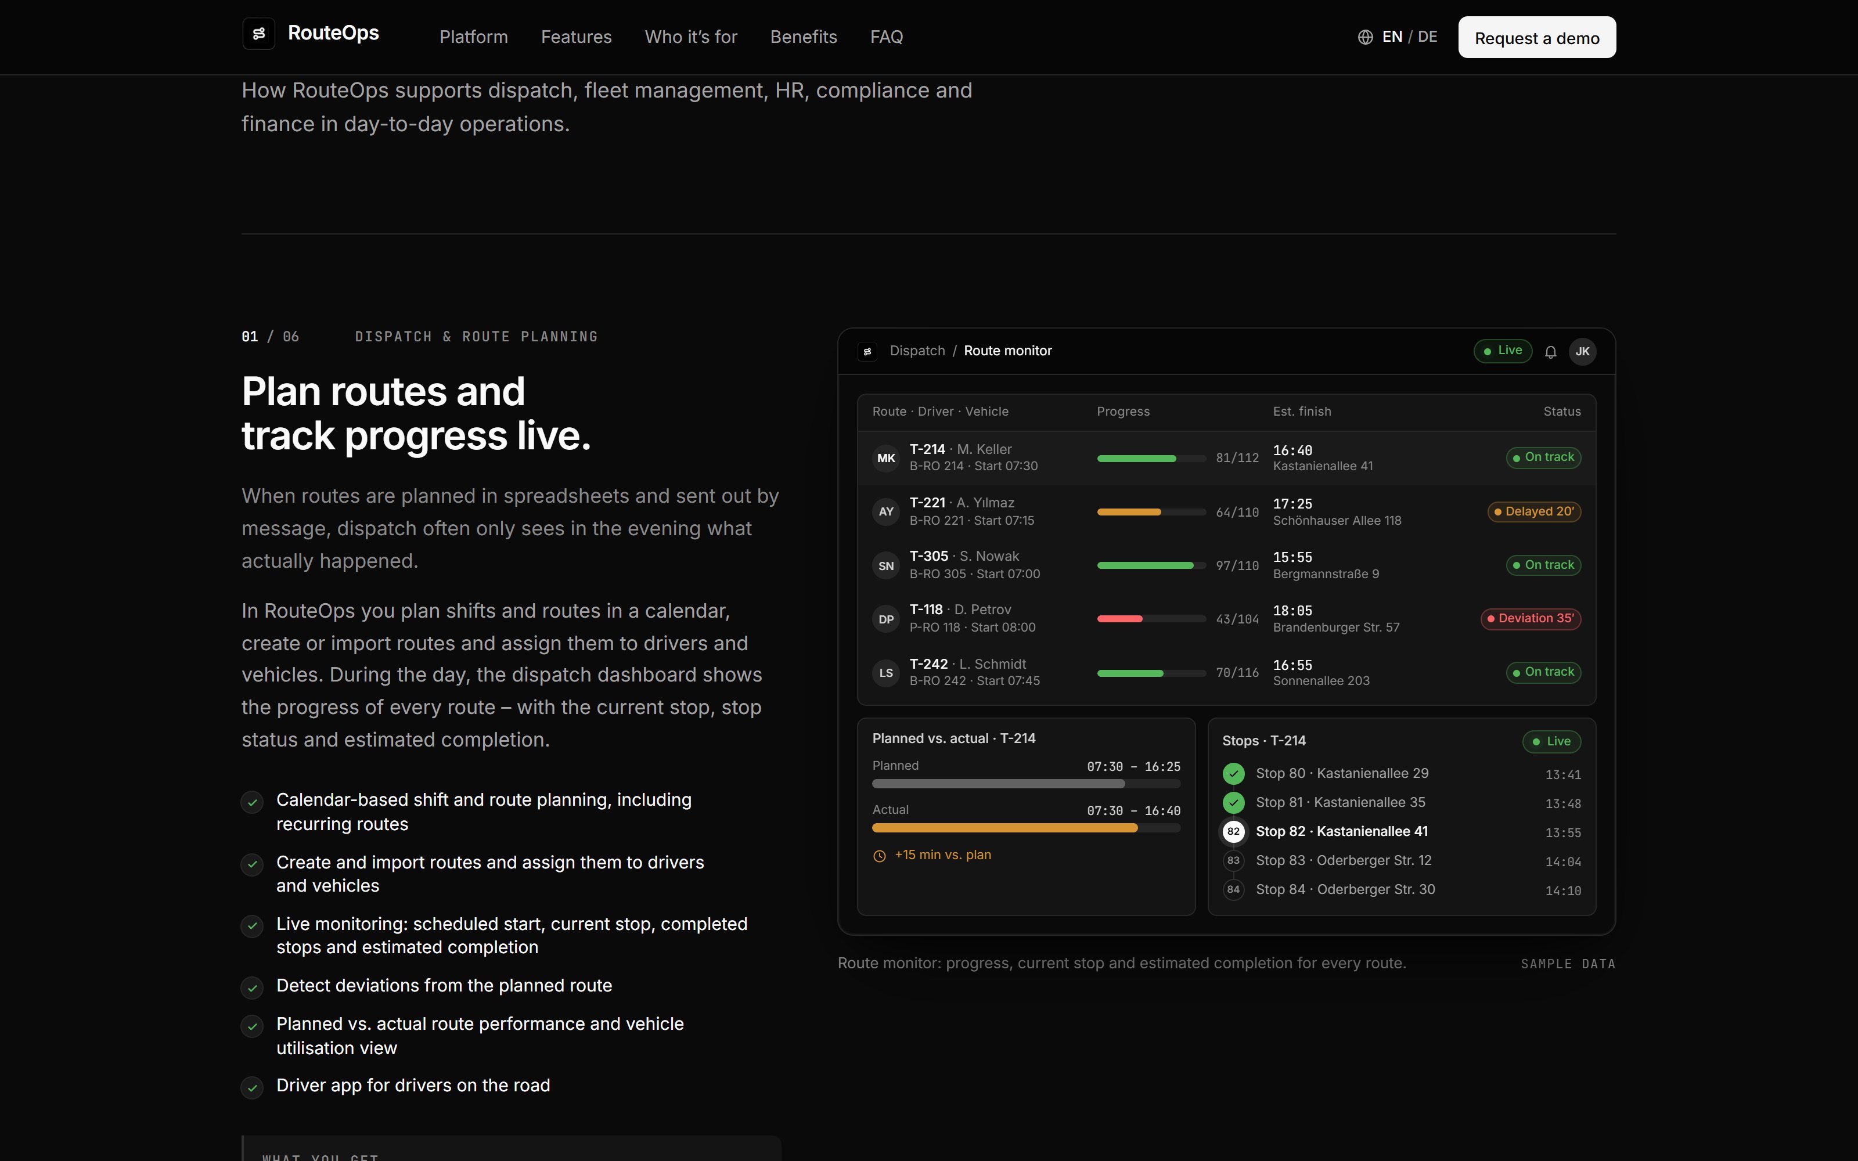Image resolution: width=1858 pixels, height=1161 pixels.
Task: Click the Delayed 20' status badge
Action: coord(1534,511)
